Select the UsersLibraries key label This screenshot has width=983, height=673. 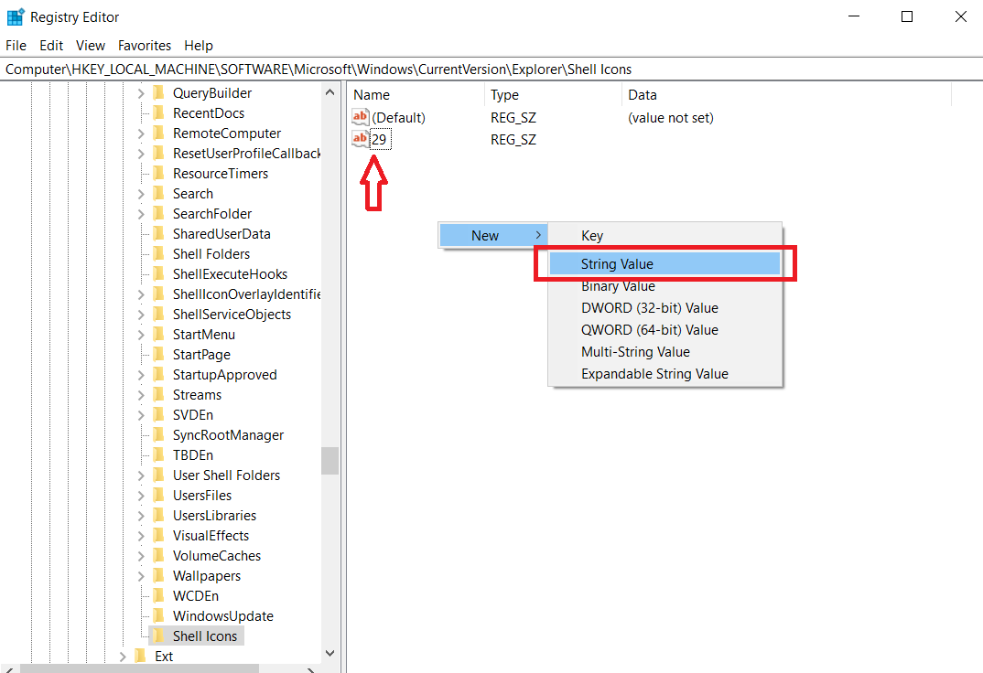tap(214, 515)
